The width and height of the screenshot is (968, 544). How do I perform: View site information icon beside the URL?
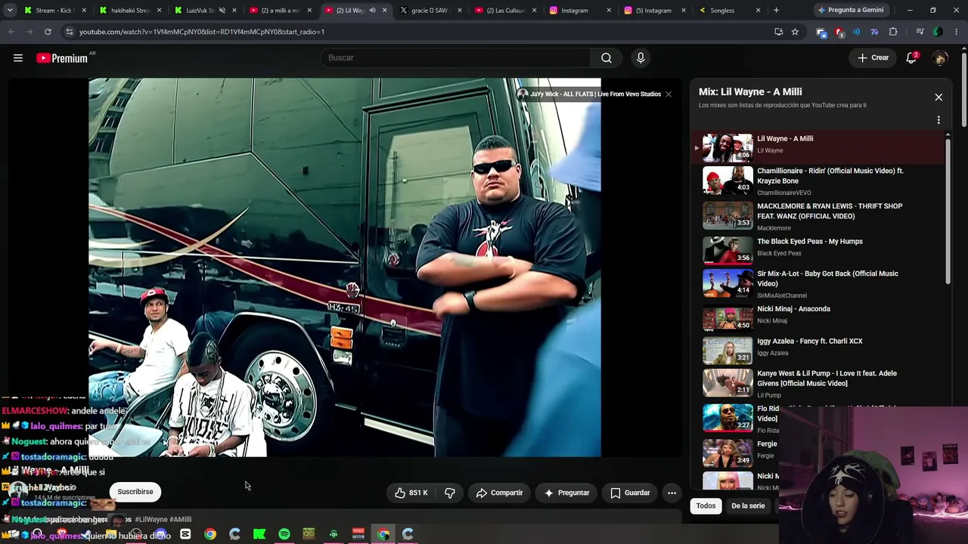pyautogui.click(x=70, y=32)
